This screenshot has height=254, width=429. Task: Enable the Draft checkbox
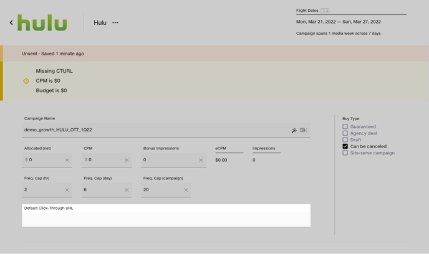pos(345,139)
